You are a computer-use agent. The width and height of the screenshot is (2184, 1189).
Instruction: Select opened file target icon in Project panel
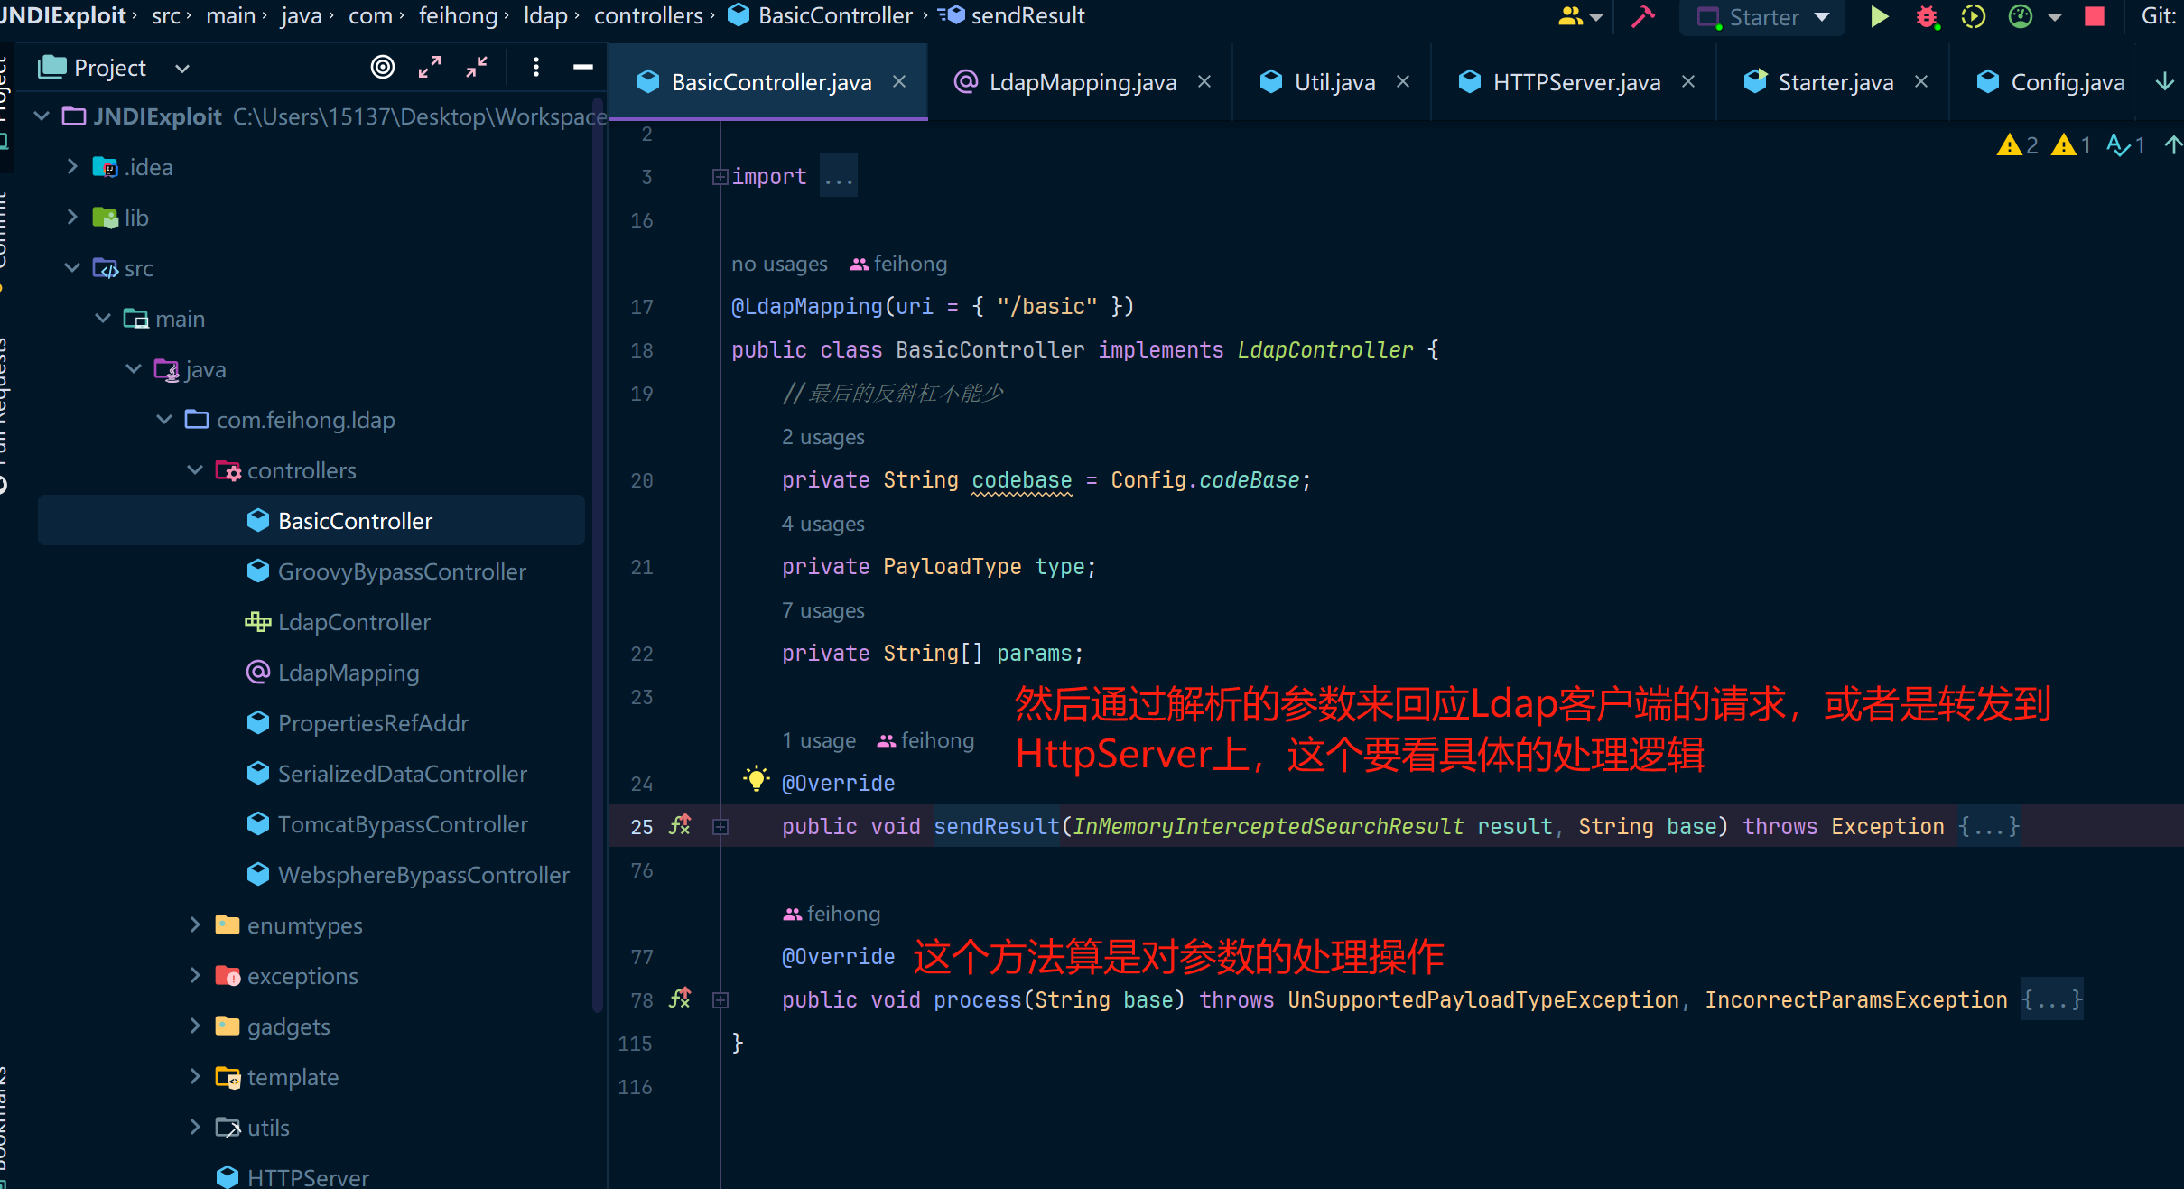coord(383,68)
